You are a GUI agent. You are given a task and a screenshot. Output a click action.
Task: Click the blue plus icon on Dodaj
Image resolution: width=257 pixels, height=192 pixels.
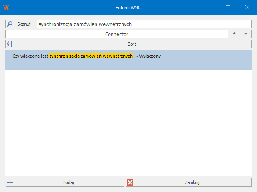[x=10, y=182]
